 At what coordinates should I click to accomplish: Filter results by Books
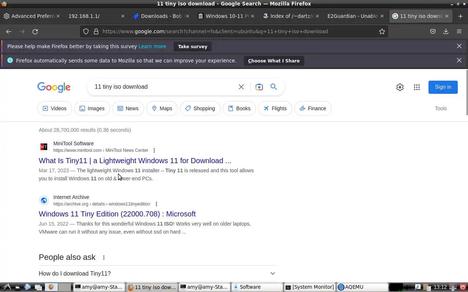239,108
